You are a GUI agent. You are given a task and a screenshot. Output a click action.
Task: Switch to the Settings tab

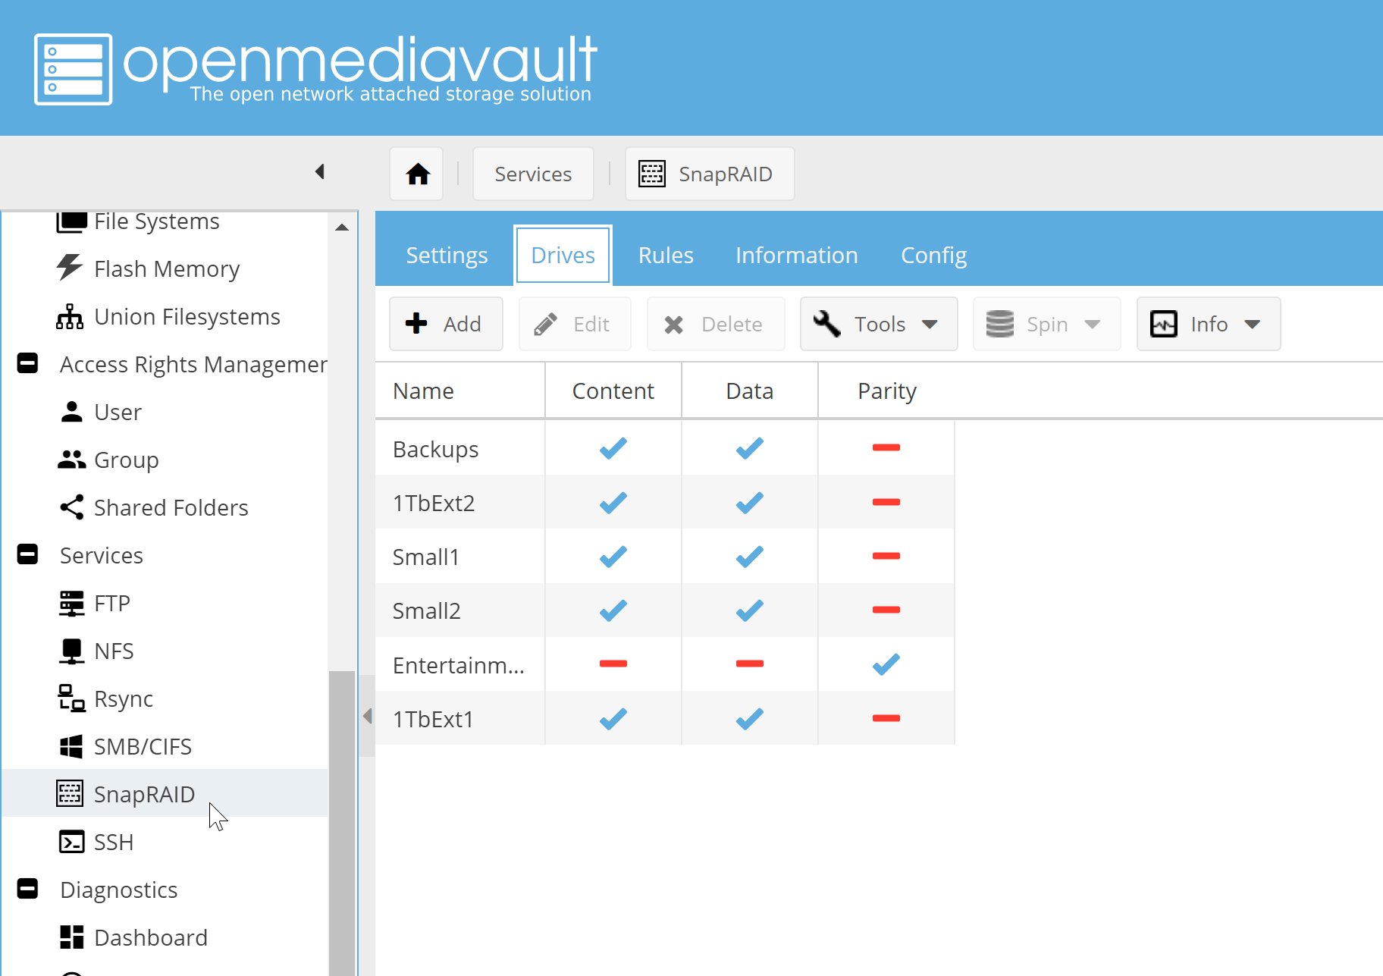[x=447, y=256]
